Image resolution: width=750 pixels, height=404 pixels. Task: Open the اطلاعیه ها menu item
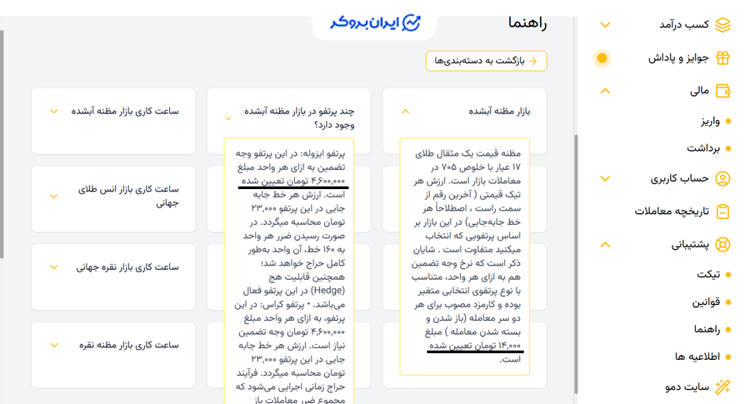697,357
